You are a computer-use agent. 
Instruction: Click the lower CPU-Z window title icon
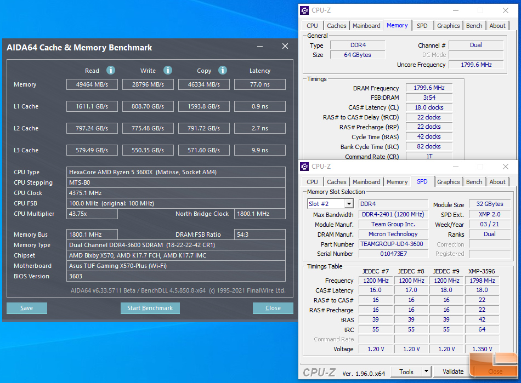pos(304,166)
